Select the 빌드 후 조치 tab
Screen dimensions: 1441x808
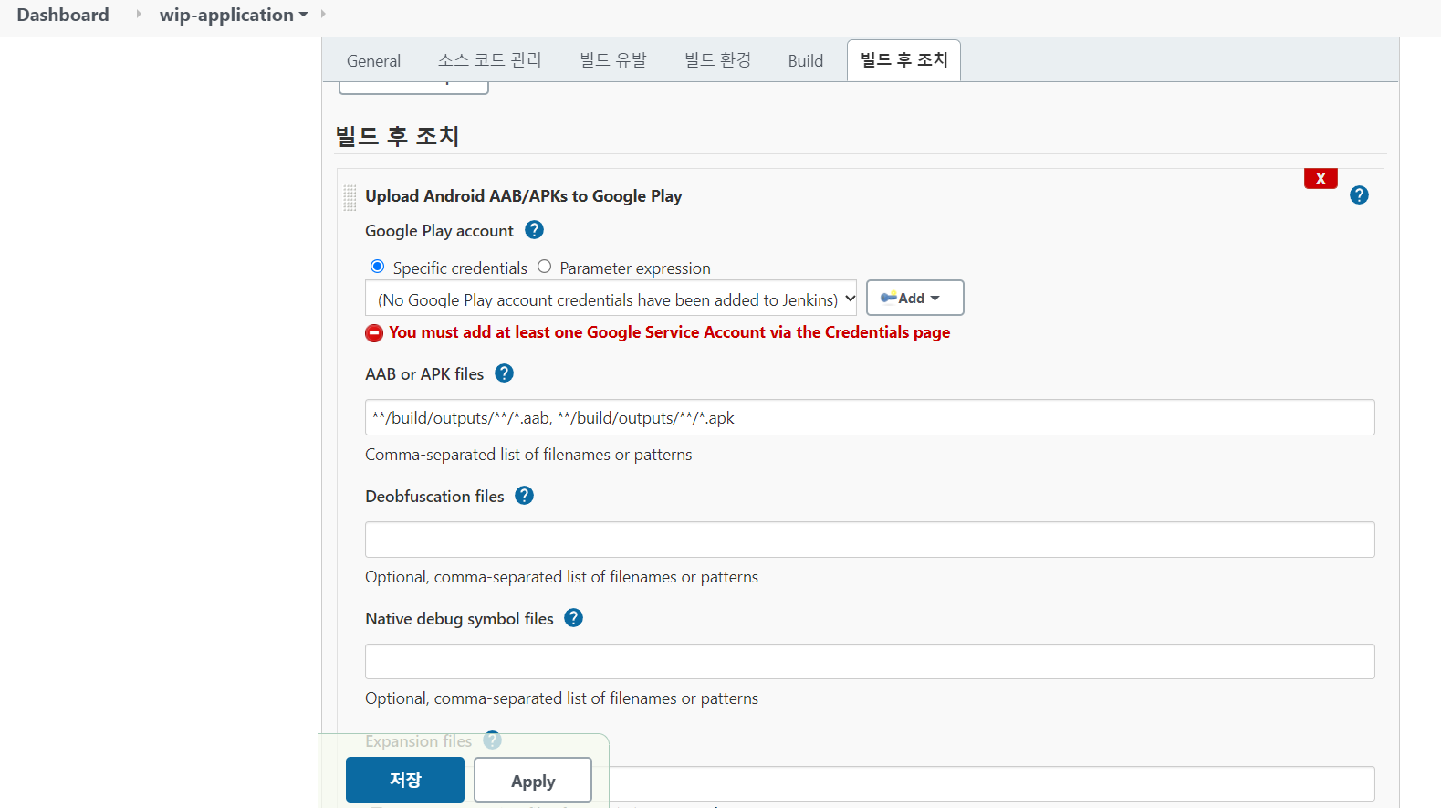point(903,60)
